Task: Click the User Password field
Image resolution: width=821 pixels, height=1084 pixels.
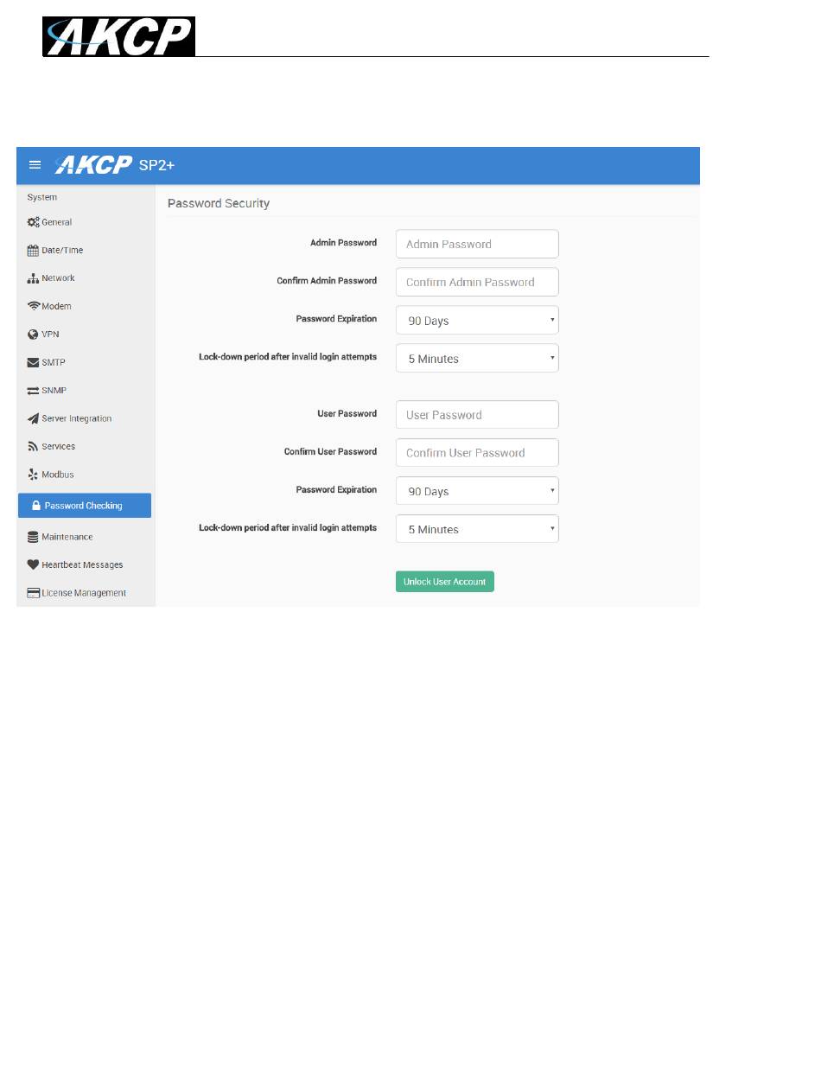Action: [x=477, y=414]
